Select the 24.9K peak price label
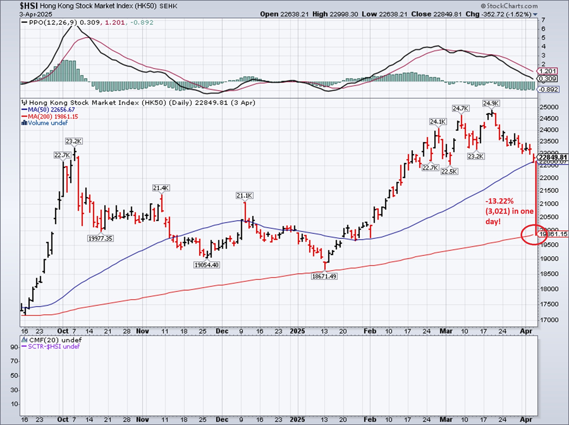Viewport: 569px width, 425px height. 491,103
